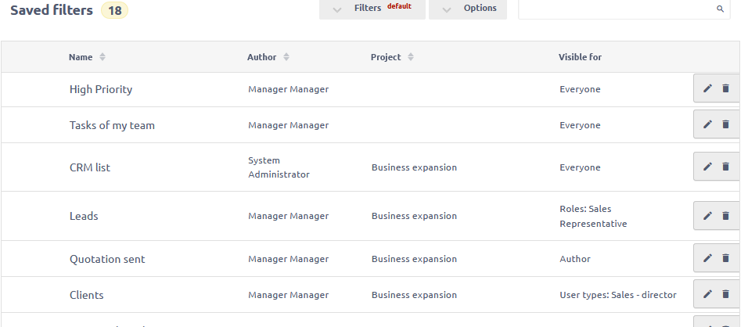Expand the Filters dropdown
Viewport: 748px width, 327px height.
pos(372,9)
